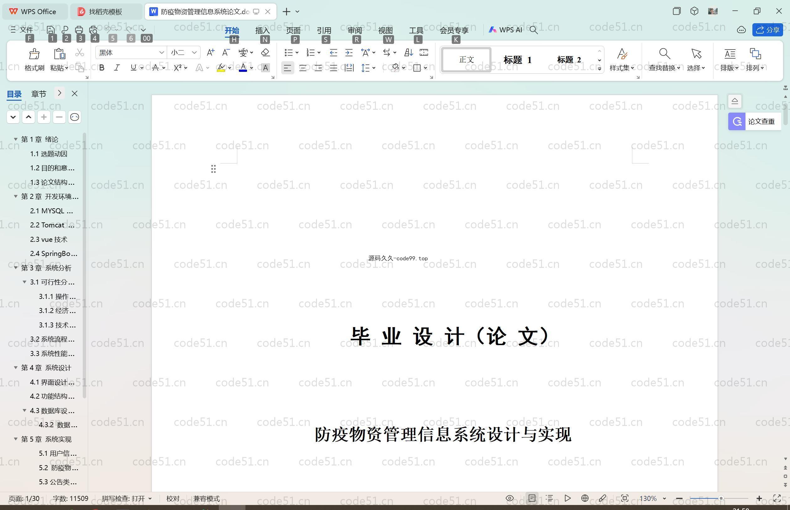
Task: Select outline item 1.1 选题动因
Action: point(49,154)
